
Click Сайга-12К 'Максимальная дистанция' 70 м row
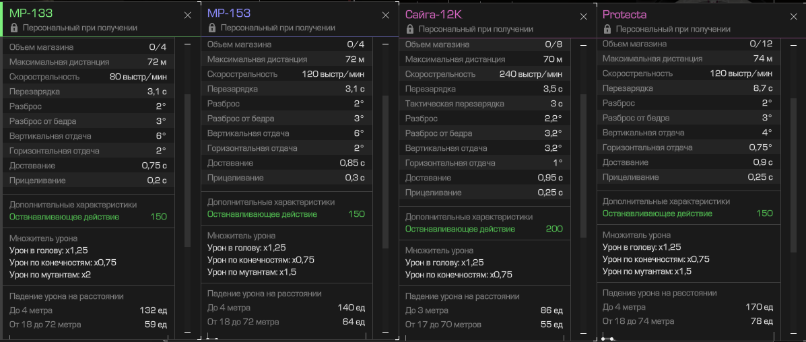[x=483, y=60]
